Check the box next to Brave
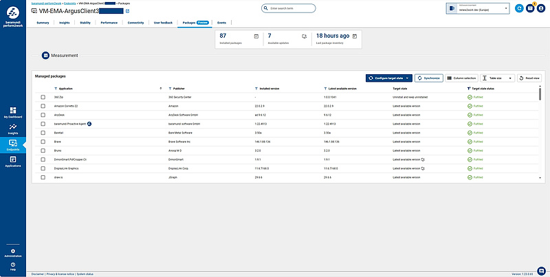Image resolution: width=550 pixels, height=277 pixels. (x=43, y=141)
